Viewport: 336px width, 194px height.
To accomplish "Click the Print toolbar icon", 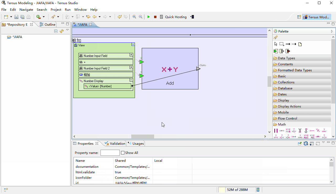I will (28, 17).
